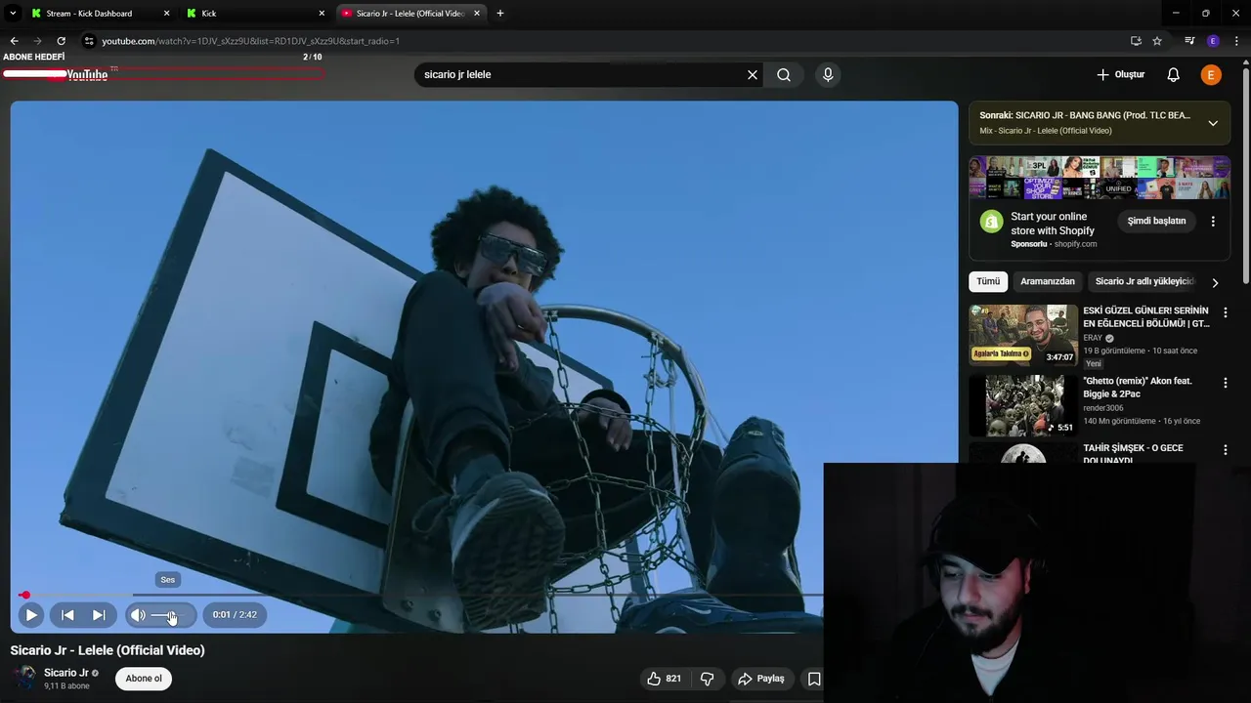Click the YouTube URL address bar
The height and width of the screenshot is (703, 1251).
coord(606,41)
